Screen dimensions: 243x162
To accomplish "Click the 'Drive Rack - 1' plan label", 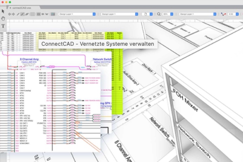I will click(x=149, y=69).
